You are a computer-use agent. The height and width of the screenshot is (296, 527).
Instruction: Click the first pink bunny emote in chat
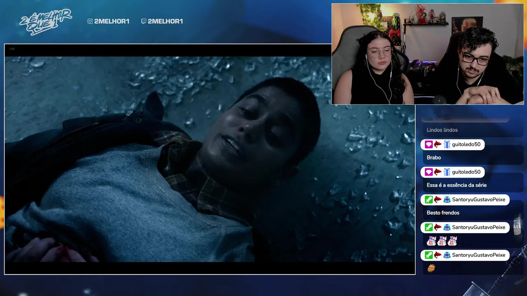pyautogui.click(x=431, y=241)
